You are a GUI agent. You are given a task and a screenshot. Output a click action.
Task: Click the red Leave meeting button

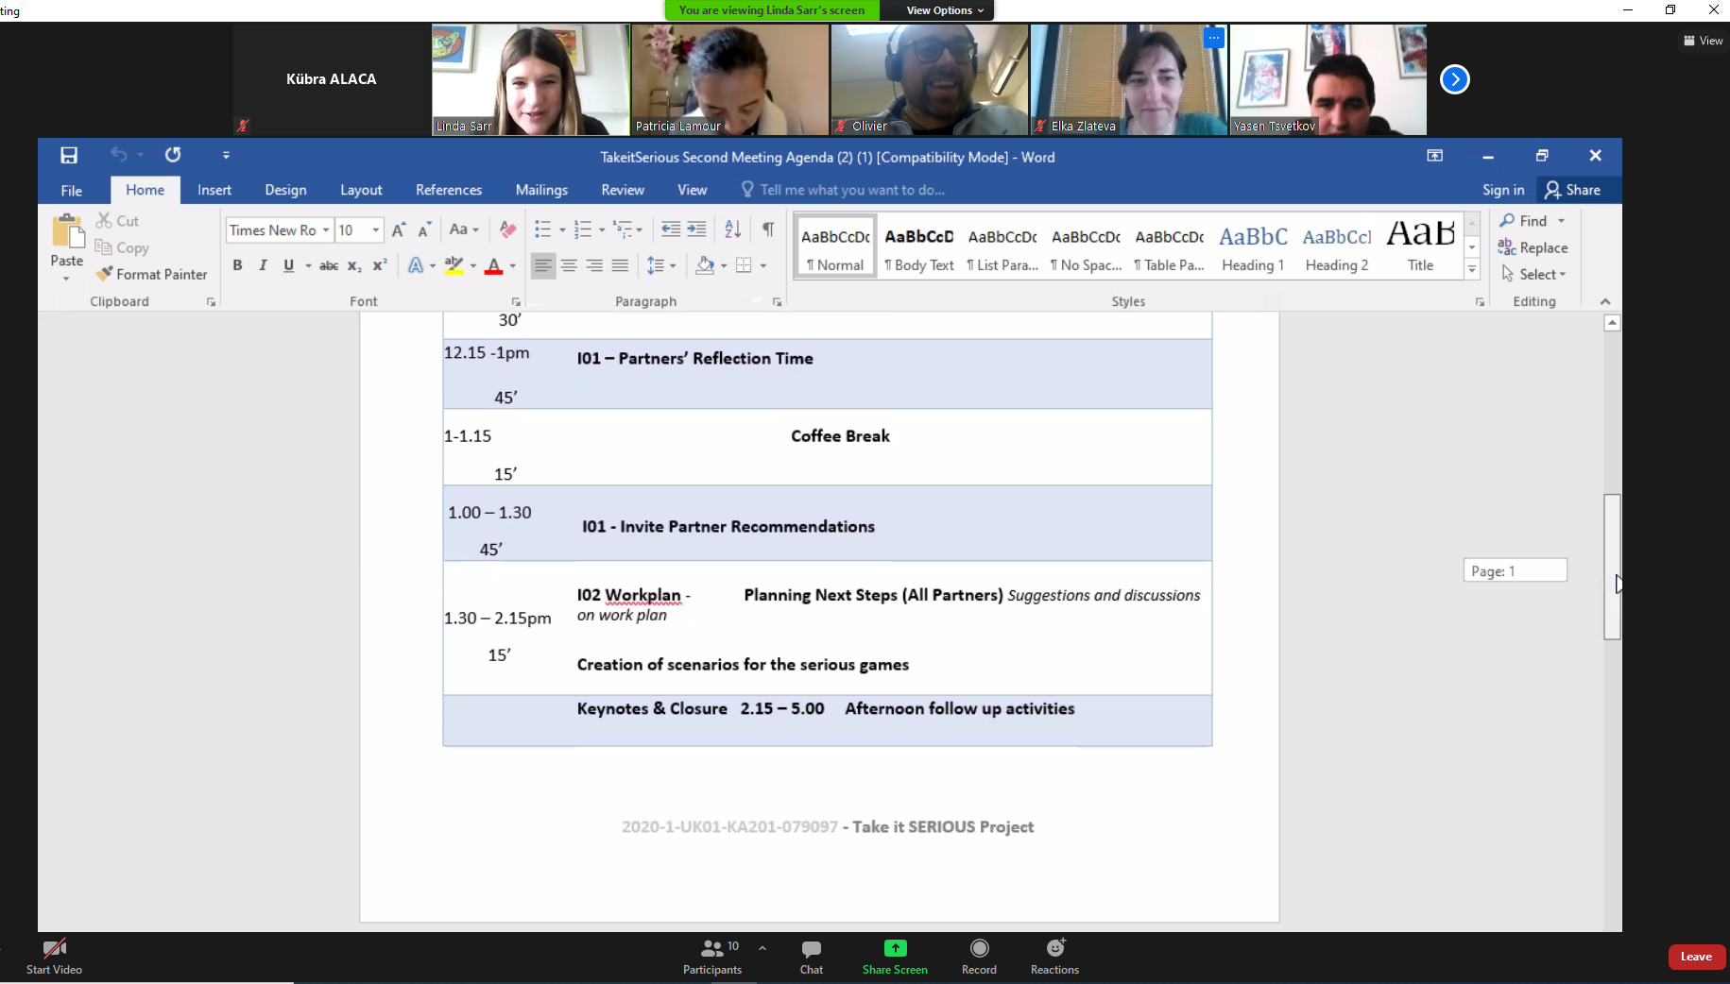[x=1696, y=957]
